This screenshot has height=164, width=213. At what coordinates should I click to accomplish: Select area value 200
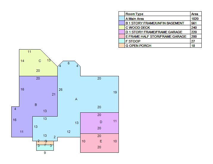(194, 36)
